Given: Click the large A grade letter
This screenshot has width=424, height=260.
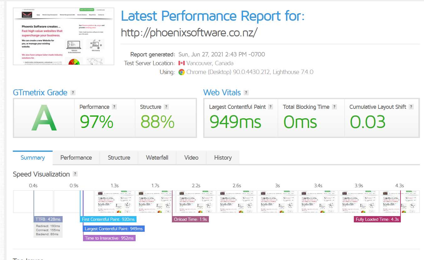Looking at the screenshot, I should (44, 118).
